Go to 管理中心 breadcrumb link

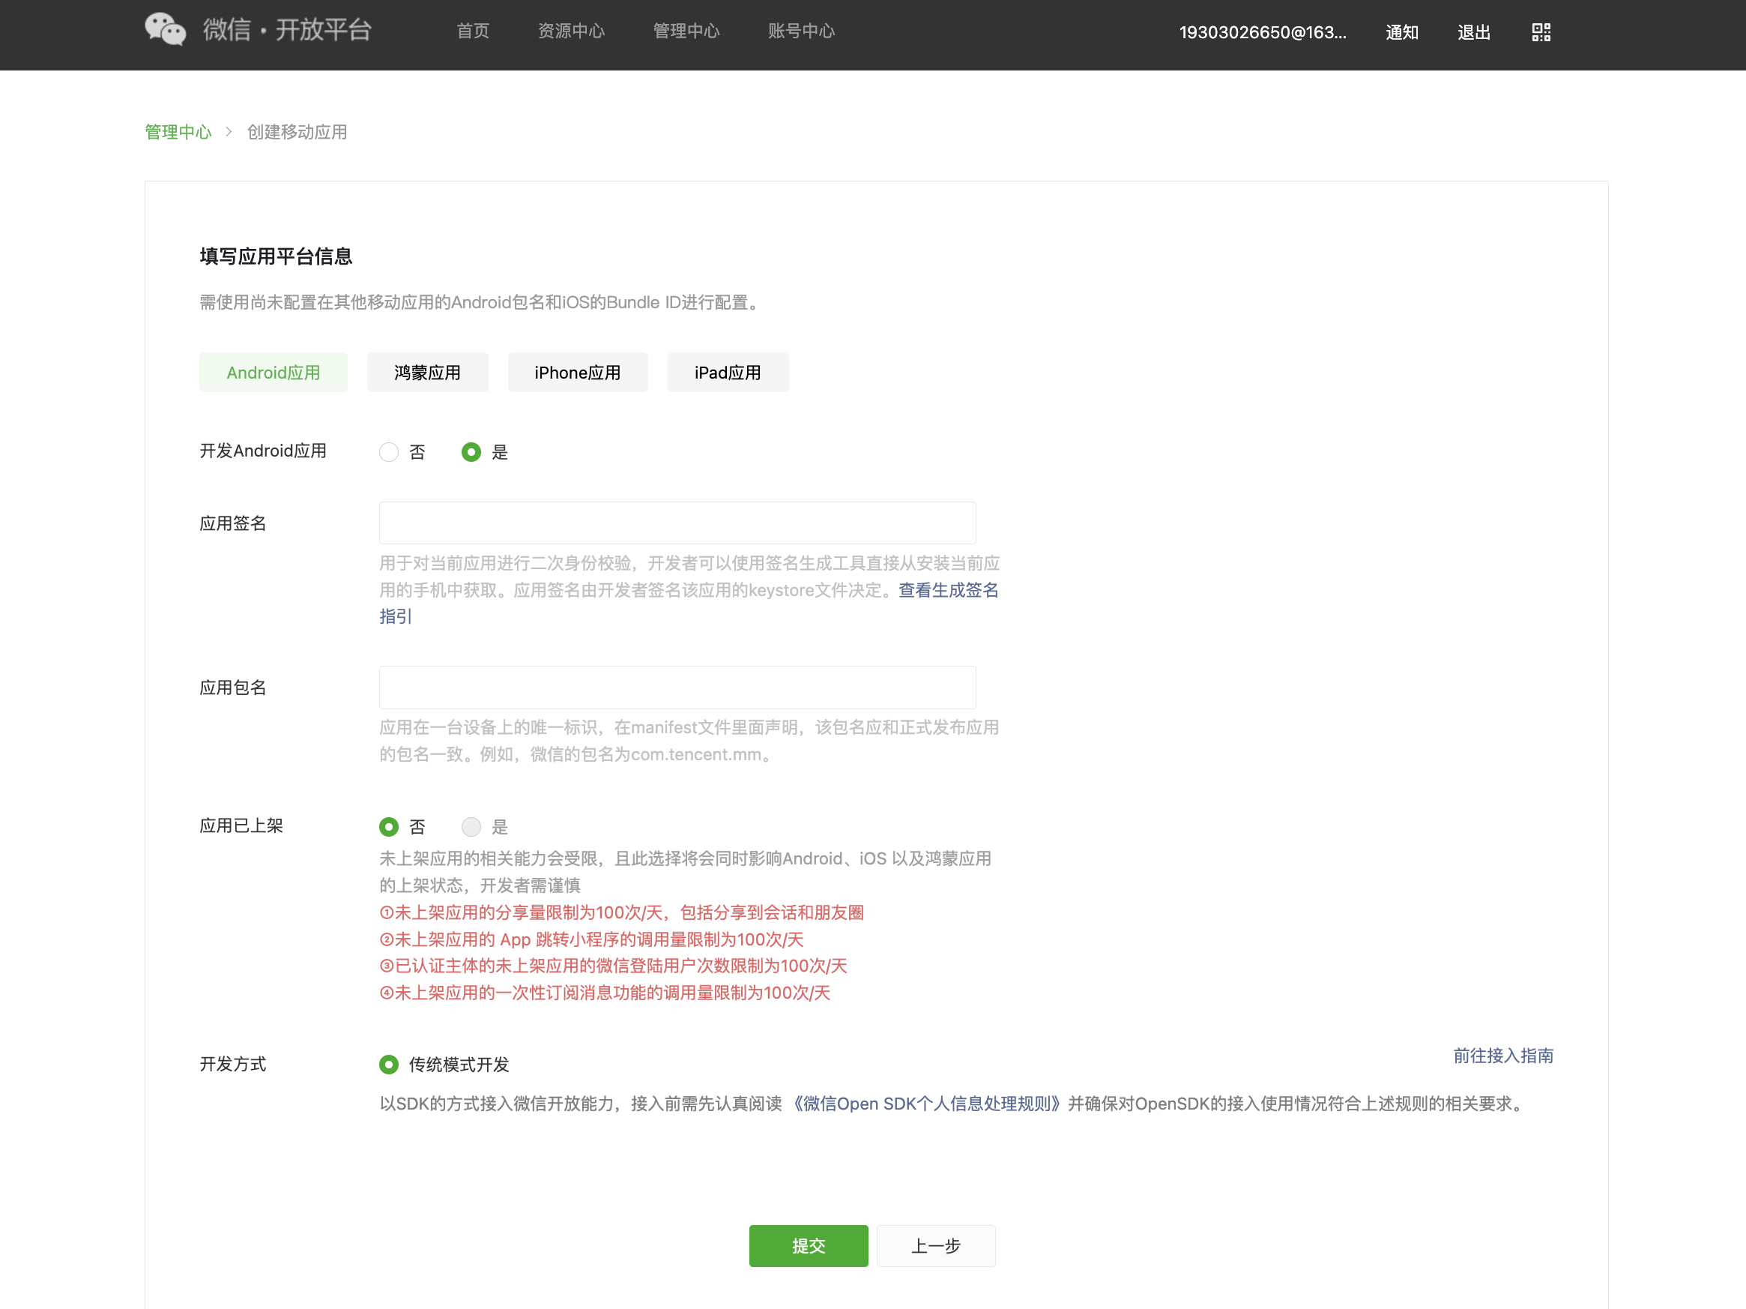[x=178, y=132]
